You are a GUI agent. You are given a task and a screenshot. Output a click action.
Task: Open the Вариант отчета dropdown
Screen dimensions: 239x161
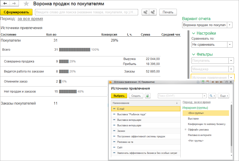tap(230, 25)
